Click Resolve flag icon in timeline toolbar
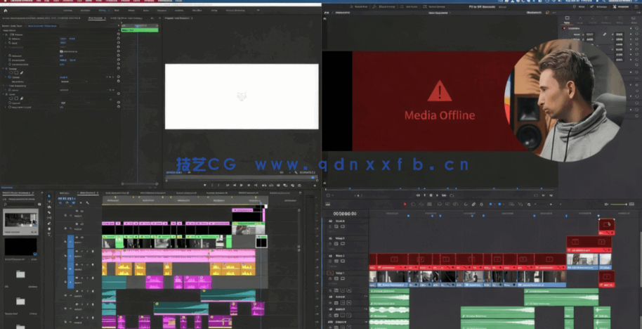This screenshot has width=642, height=329. [x=490, y=204]
